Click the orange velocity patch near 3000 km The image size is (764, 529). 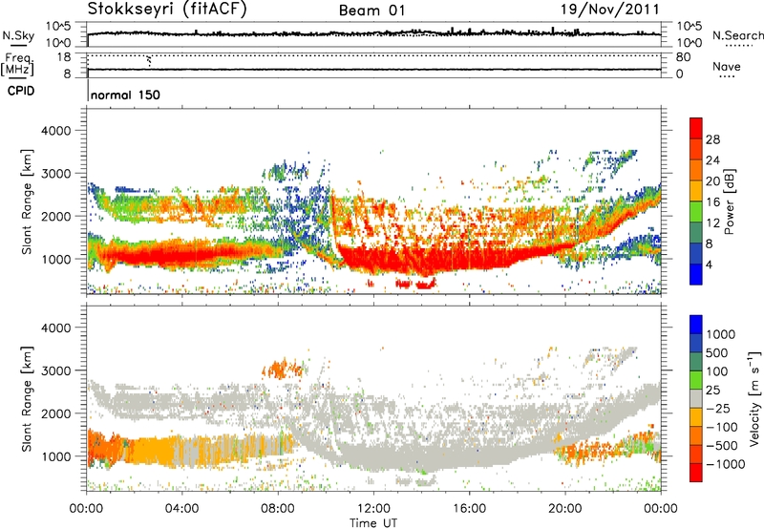pos(283,369)
